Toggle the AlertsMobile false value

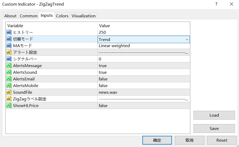(x=103, y=86)
